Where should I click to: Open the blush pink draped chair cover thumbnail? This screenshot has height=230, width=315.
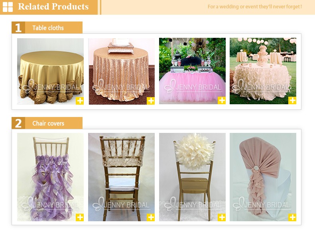[263, 177]
